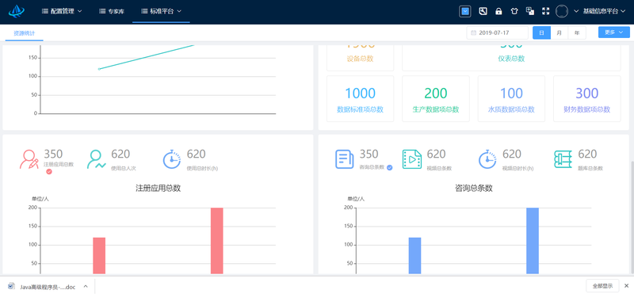Viewport: 634px width, 294px height.
Task: Click the short blue bar in 咨询总条数 chart
Action: [414, 256]
